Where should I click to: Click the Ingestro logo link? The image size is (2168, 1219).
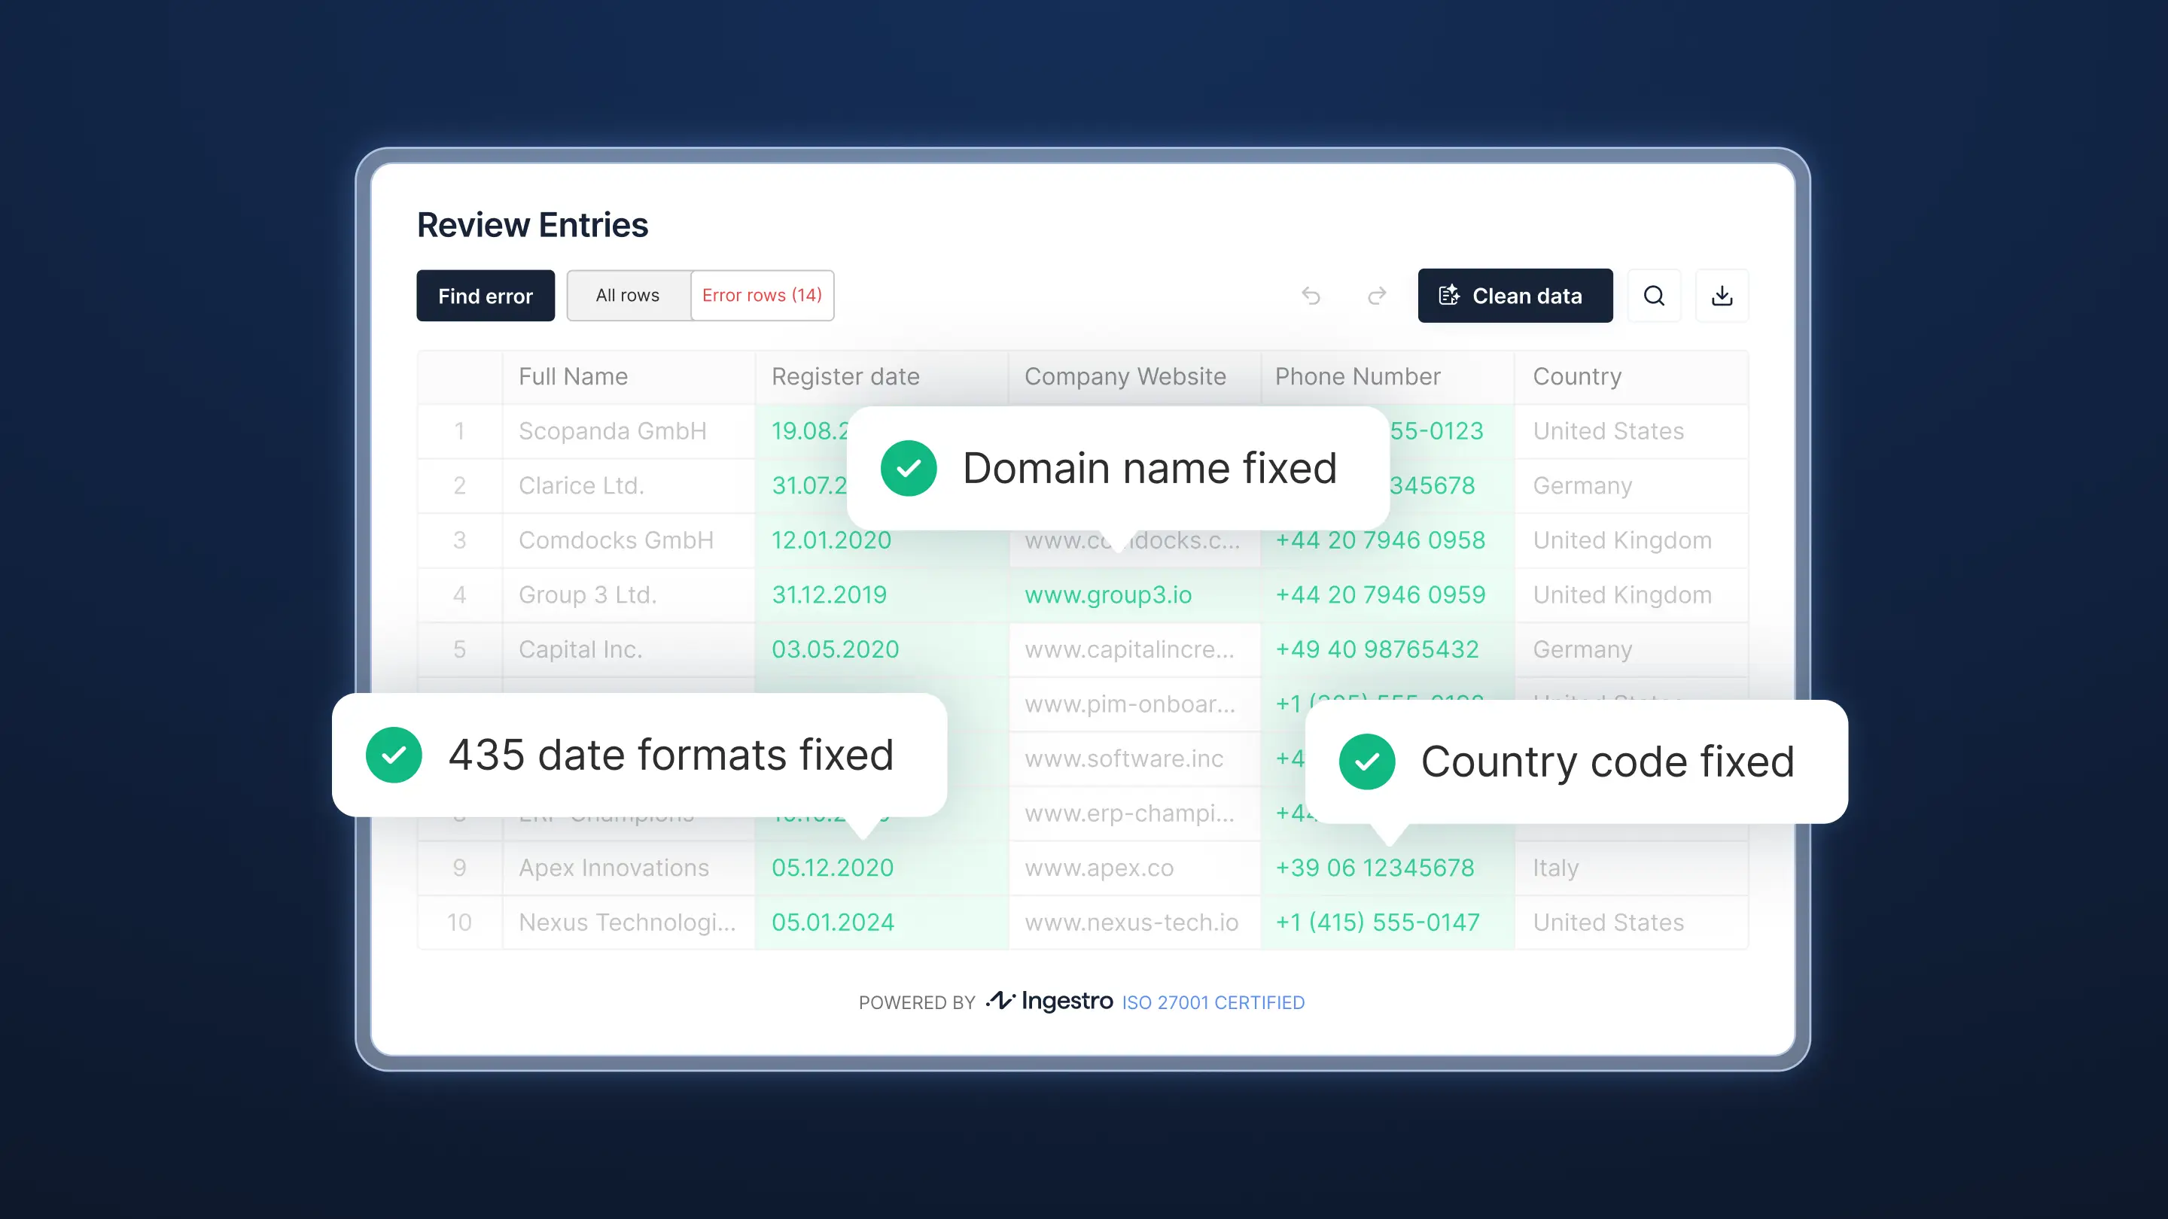(x=1049, y=1001)
